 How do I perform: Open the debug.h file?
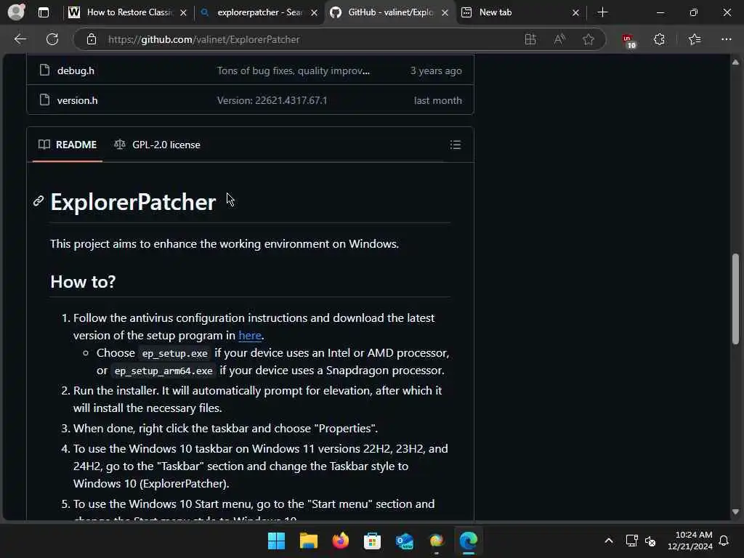click(76, 70)
